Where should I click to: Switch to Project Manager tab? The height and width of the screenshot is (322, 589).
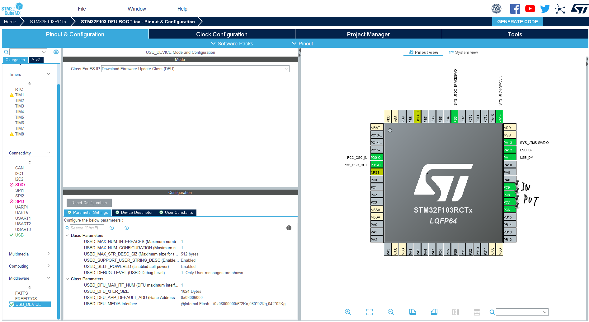368,34
